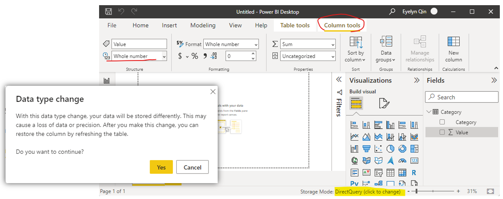Switch to the Table tools tab

point(295,25)
